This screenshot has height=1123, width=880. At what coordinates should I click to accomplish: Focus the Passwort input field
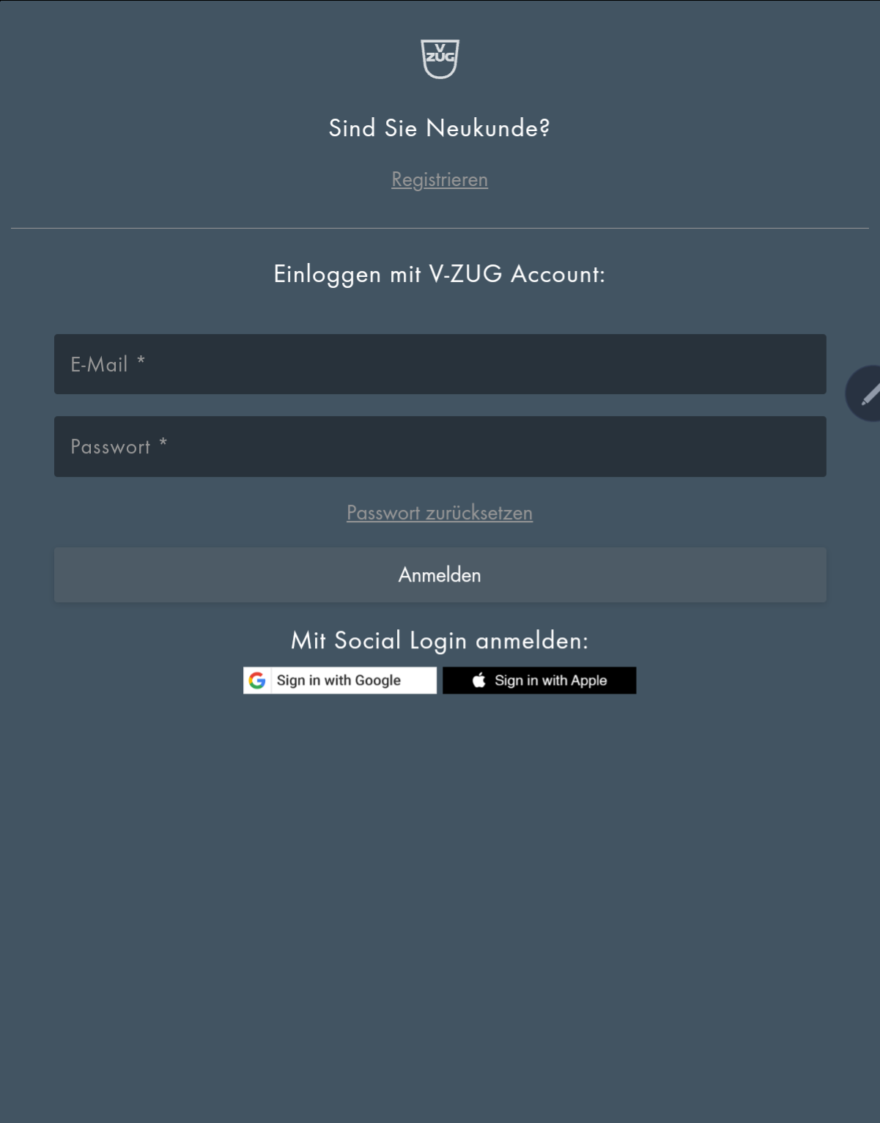440,447
